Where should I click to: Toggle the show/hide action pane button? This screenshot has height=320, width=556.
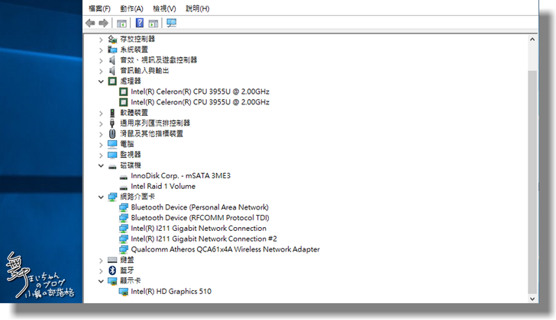point(154,24)
